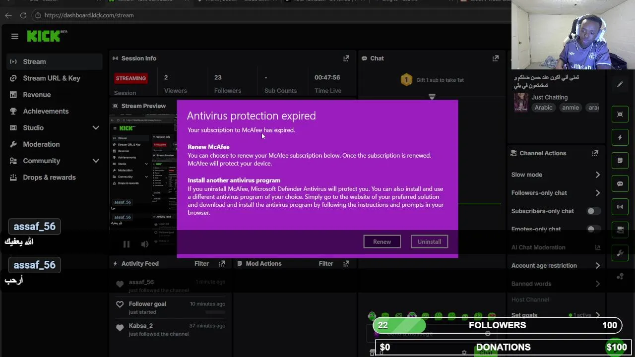635x357 pixels.
Task: Open Mod Actions Filter dropdown
Action: [326, 264]
